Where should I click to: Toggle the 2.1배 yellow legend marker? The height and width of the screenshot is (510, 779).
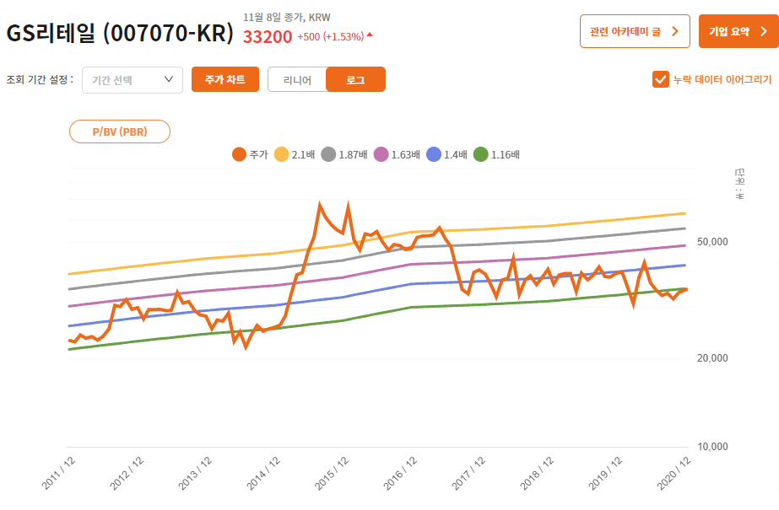(281, 154)
